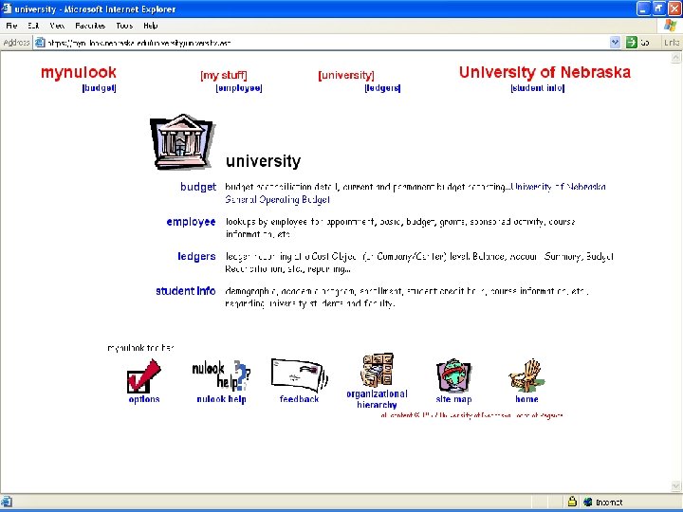The width and height of the screenshot is (683, 512).
Task: Click the organizational hierarchy filing cabinet icon
Action: coord(378,370)
